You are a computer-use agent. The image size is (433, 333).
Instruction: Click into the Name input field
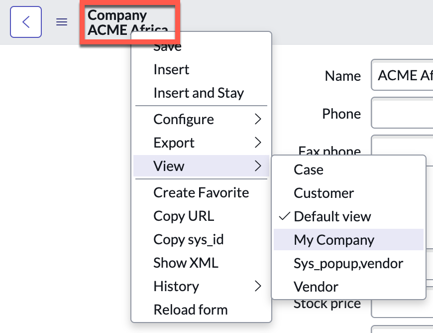click(402, 75)
